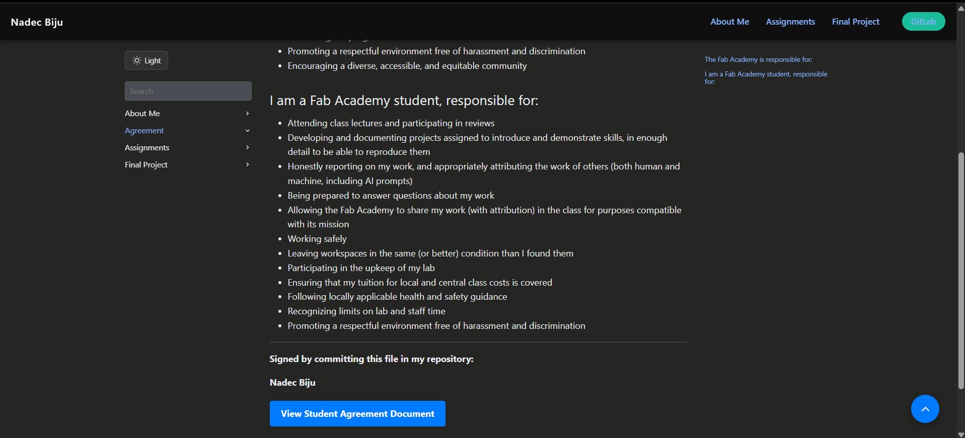Click the sun icon on the theme button
Viewport: 965px width, 438px height.
coord(137,60)
